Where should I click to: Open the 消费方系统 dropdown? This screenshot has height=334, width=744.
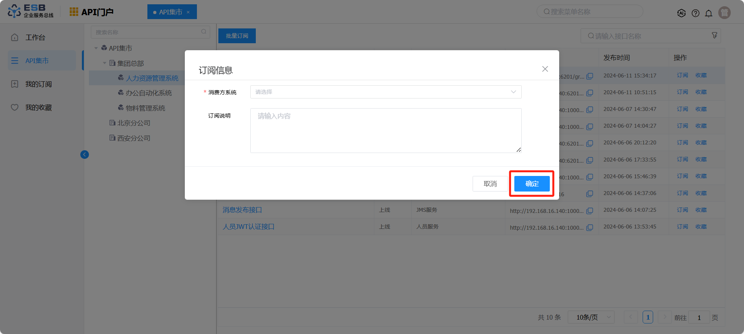click(386, 92)
